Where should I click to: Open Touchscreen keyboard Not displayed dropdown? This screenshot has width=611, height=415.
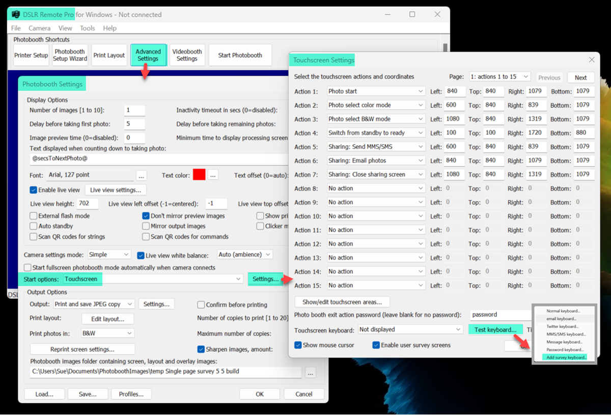pos(410,330)
